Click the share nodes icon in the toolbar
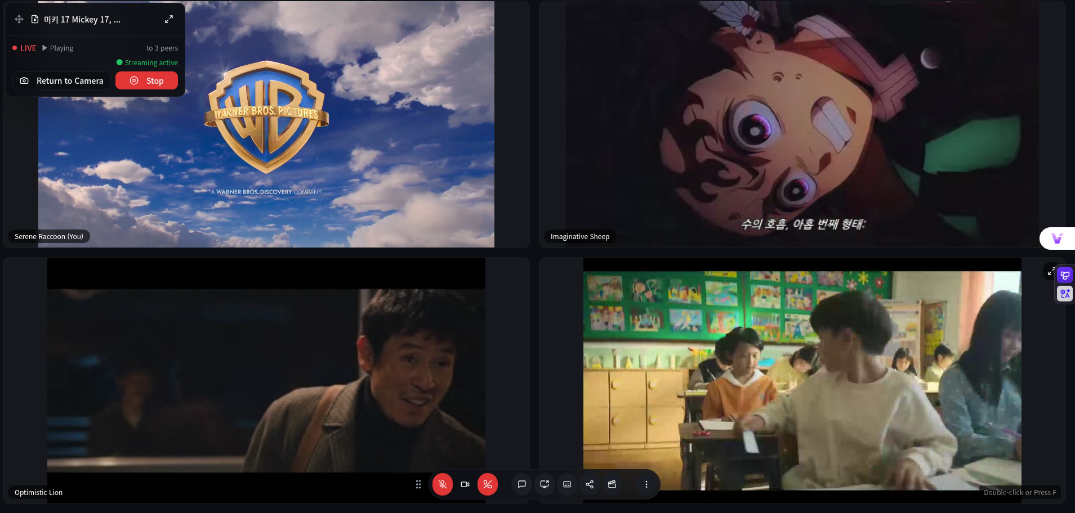Screen dimensions: 1075x513 [x=590, y=484]
